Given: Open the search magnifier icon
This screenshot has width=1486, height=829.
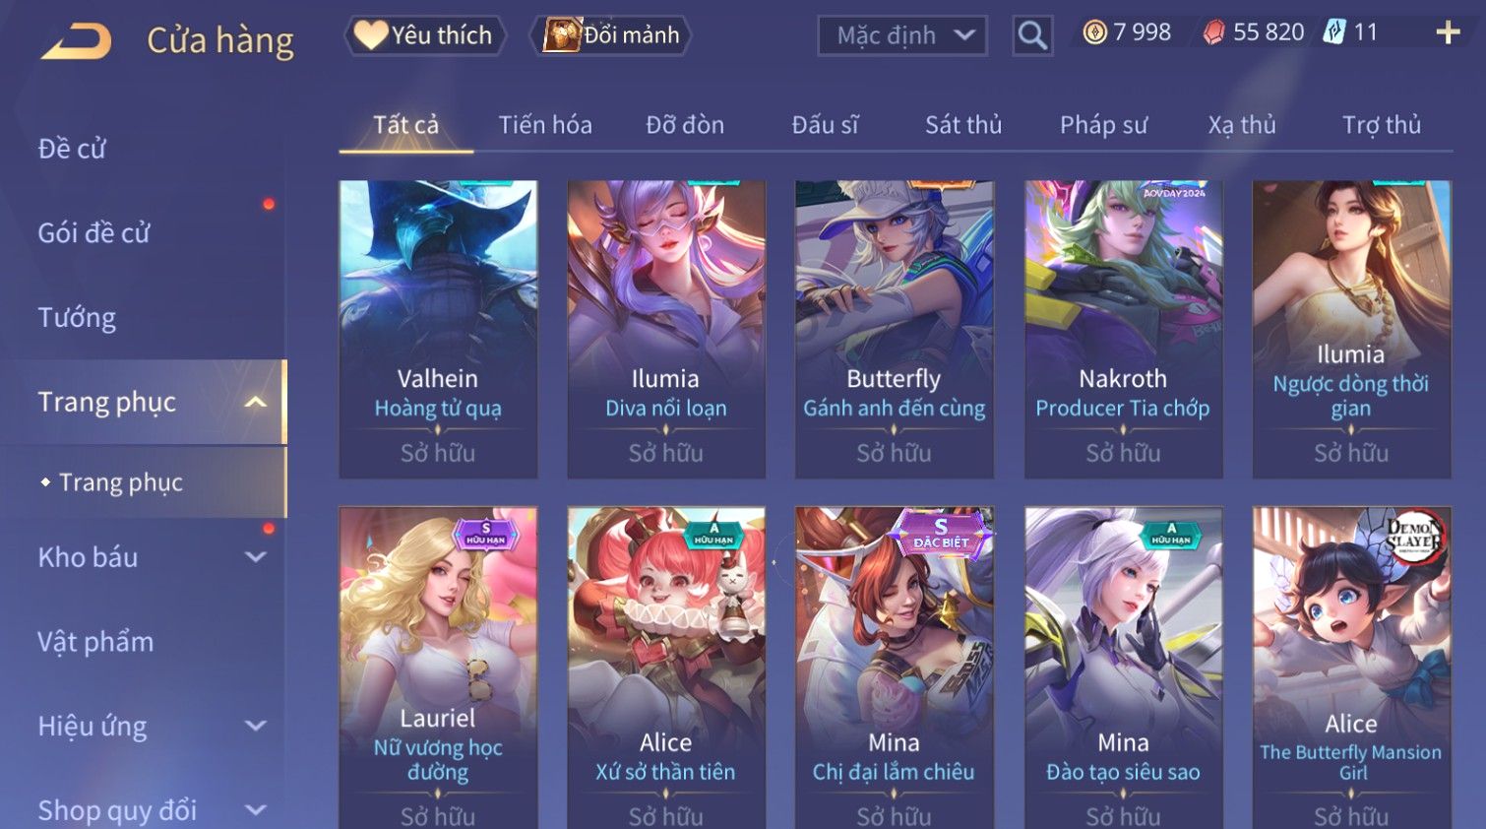Looking at the screenshot, I should [1032, 35].
